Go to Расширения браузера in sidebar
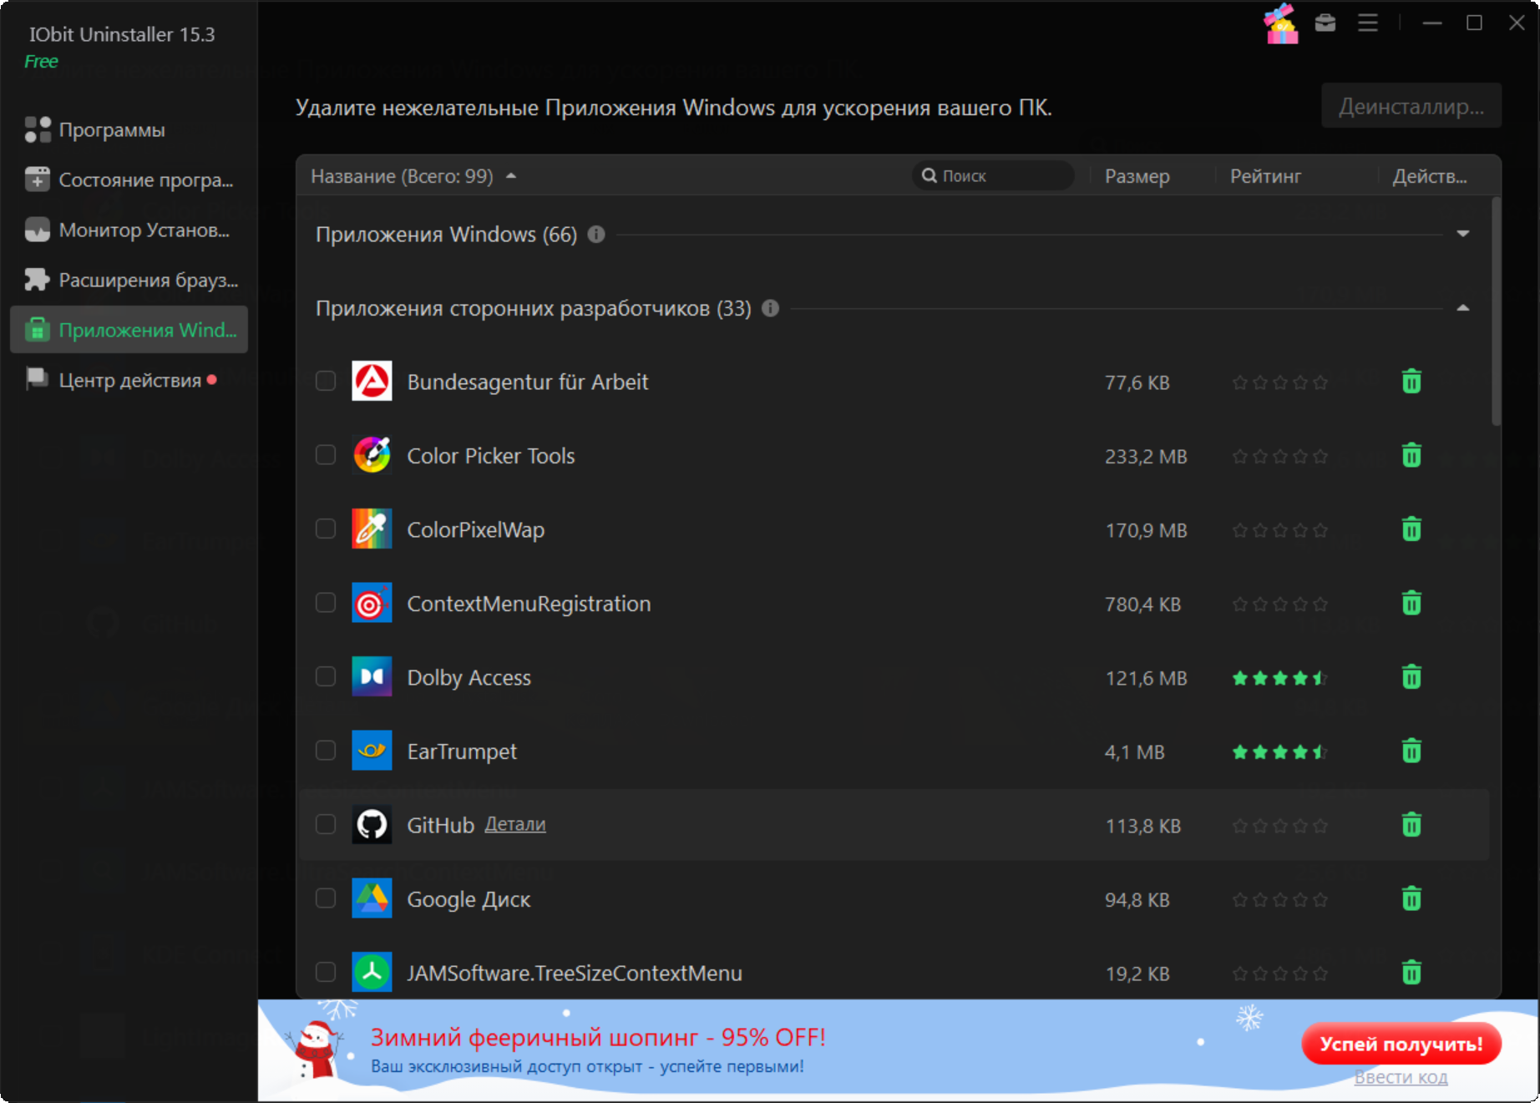Viewport: 1540px width, 1103px height. click(147, 281)
